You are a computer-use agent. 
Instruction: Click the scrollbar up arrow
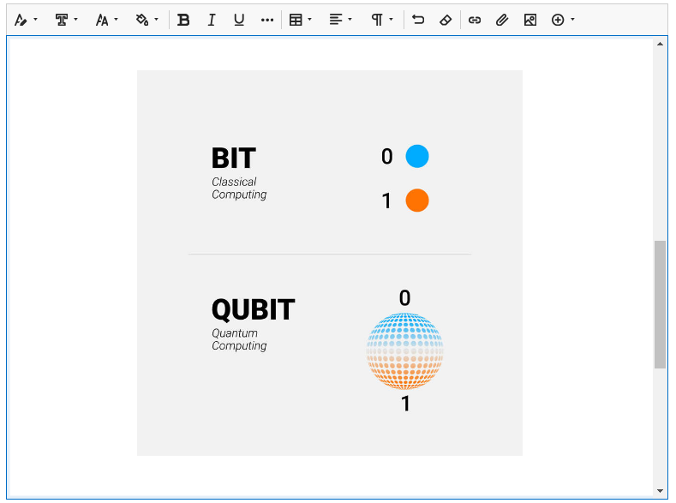(x=660, y=44)
